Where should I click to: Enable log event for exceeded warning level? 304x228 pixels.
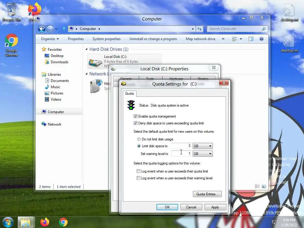tap(138, 178)
